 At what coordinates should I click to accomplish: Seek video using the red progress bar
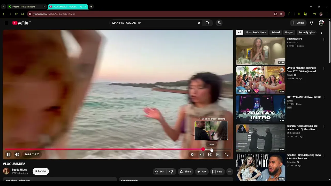coord(118,149)
